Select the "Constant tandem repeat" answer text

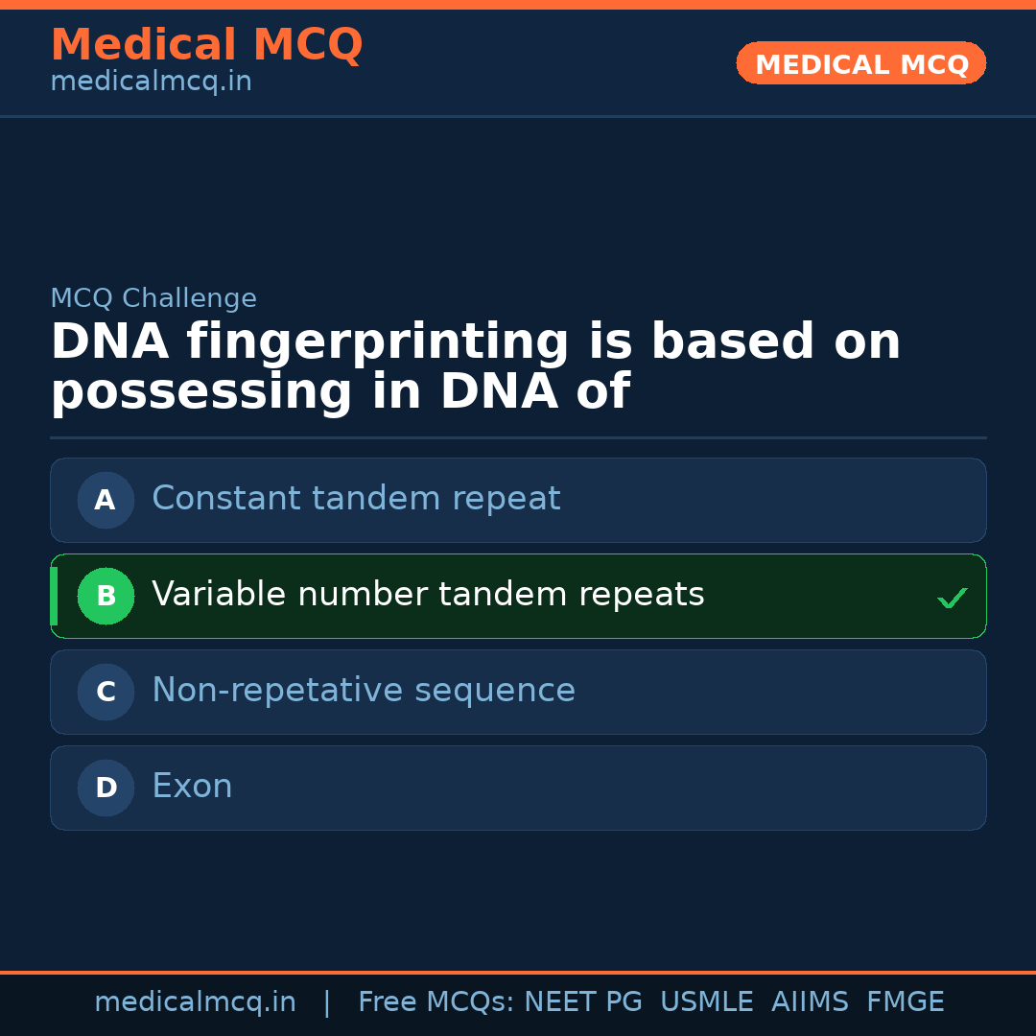356,499
